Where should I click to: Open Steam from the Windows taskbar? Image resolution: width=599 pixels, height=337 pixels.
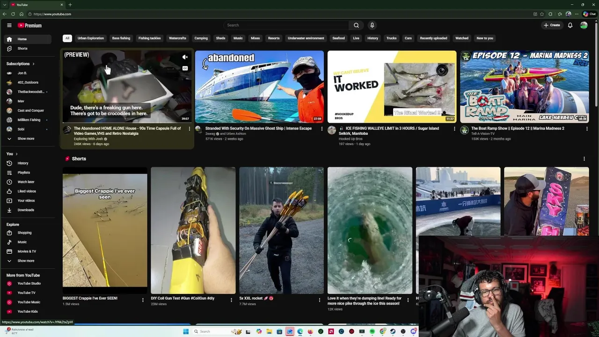[393, 331]
